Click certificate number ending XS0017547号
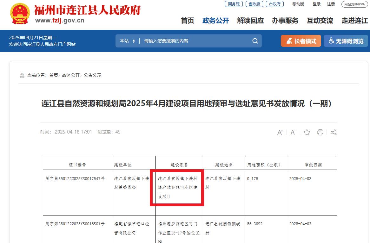This screenshot has width=370, height=243. pos(75,178)
